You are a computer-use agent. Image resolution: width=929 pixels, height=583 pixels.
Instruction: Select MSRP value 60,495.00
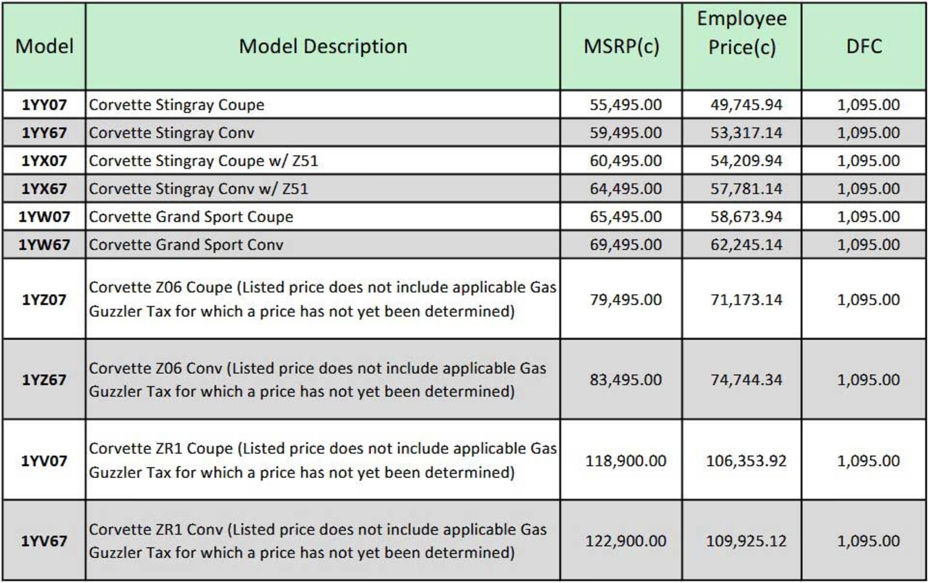(x=625, y=161)
